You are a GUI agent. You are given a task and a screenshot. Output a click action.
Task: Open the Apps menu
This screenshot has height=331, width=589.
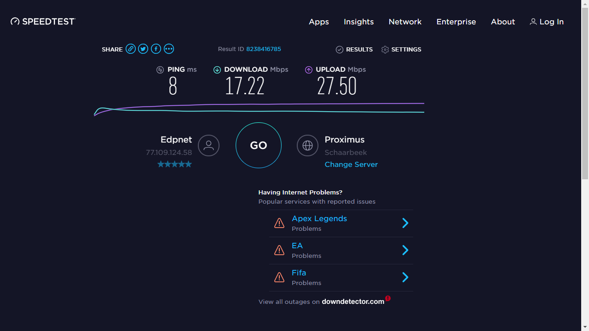click(319, 22)
